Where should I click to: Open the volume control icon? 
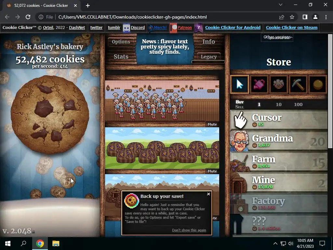(x=291, y=243)
